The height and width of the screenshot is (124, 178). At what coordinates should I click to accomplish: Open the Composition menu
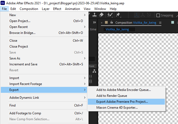(x=29, y=9)
